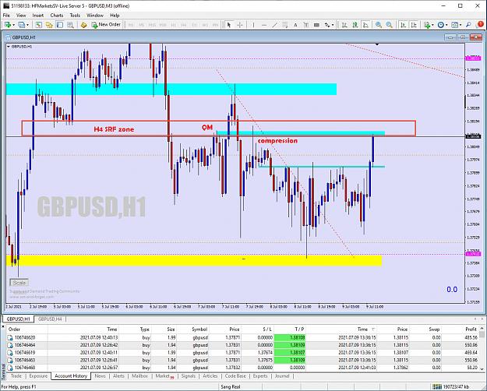Open the Charts menu
The image size is (487, 391).
point(57,16)
